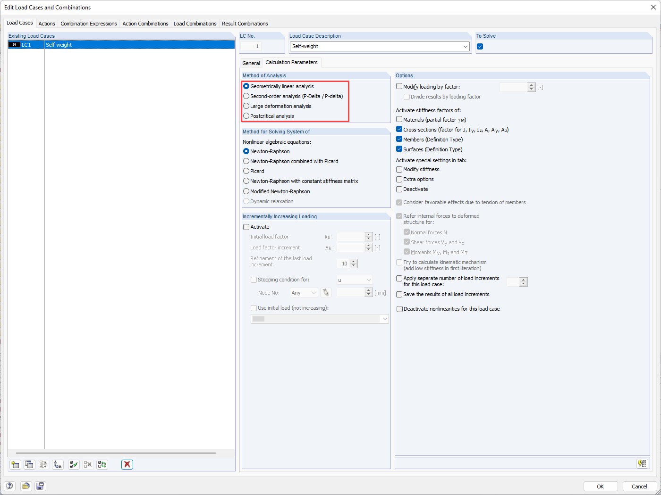Confirm with the OK button
This screenshot has height=495, width=661.
tap(601, 487)
